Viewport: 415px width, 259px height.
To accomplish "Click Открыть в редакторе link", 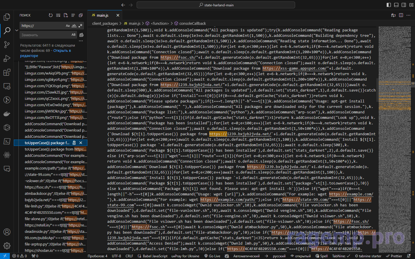I will point(46,53).
